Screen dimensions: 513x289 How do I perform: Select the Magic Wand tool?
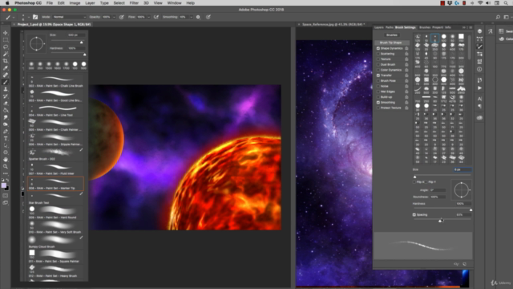[6, 54]
